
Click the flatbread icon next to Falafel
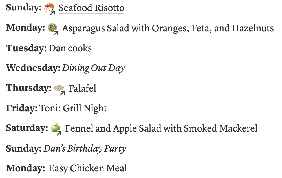[x=59, y=88]
